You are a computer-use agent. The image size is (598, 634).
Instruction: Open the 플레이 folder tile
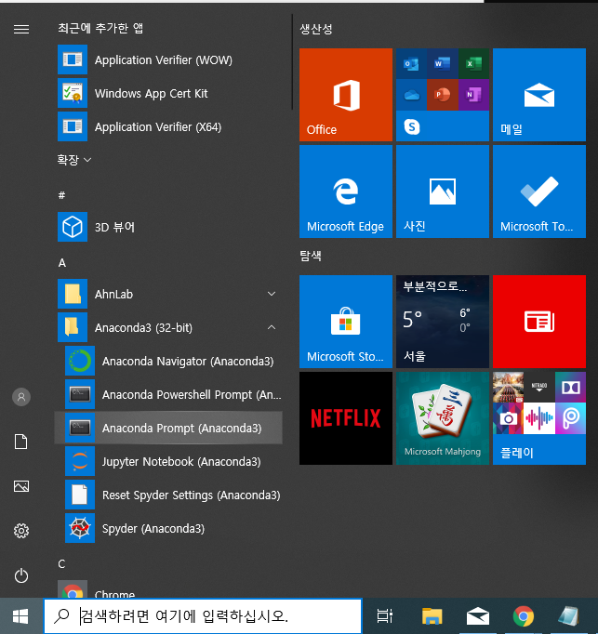point(538,418)
